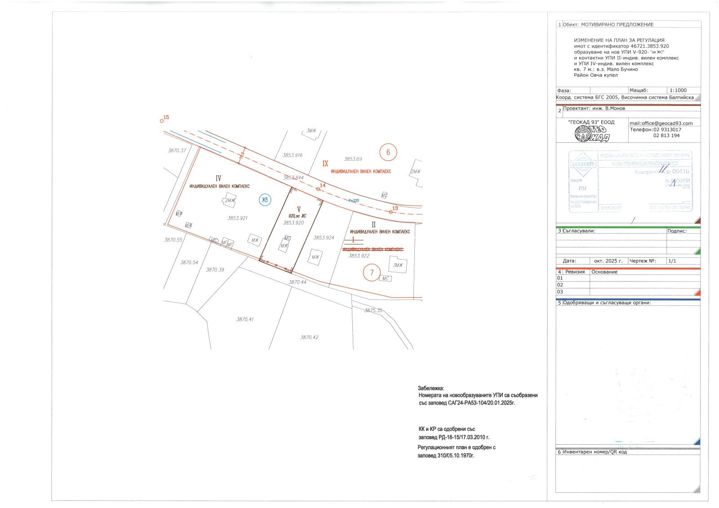Screen dimensions: 719x508
Task: Select the 3МЖ building in parcel II
Action: [398, 265]
